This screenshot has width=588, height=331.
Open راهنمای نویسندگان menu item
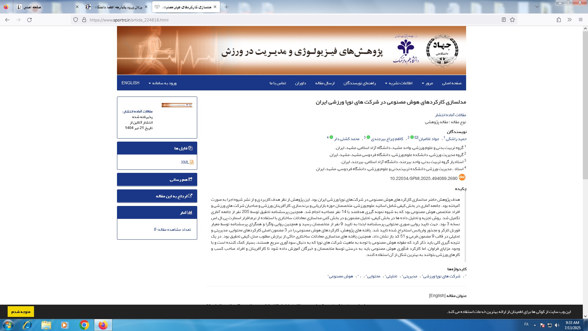[360, 83]
